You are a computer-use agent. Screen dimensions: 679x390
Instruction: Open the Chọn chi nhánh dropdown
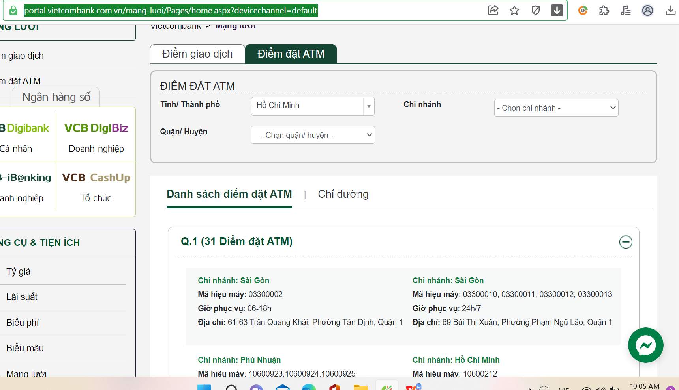click(x=556, y=108)
